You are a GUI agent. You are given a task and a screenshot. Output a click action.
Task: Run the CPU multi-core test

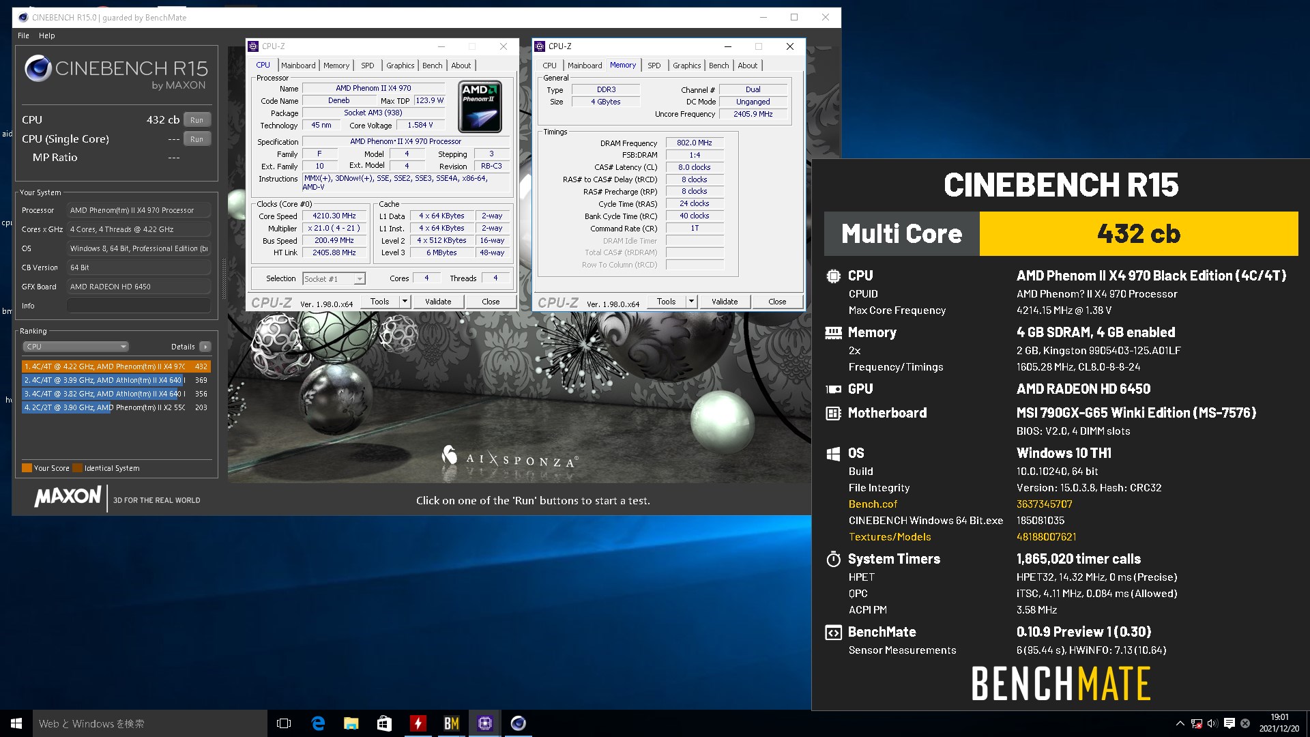pyautogui.click(x=196, y=119)
